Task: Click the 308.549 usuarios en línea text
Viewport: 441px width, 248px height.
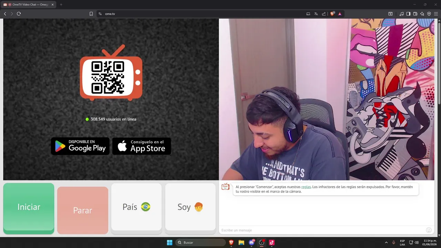Action: (113, 119)
